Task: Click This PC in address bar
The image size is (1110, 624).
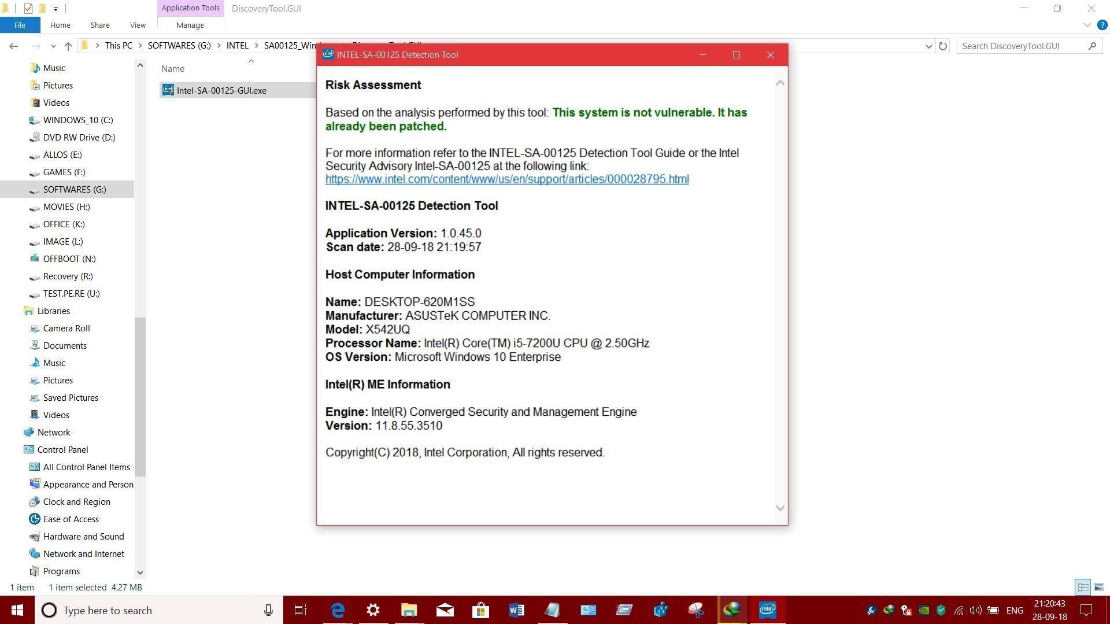Action: pyautogui.click(x=119, y=46)
